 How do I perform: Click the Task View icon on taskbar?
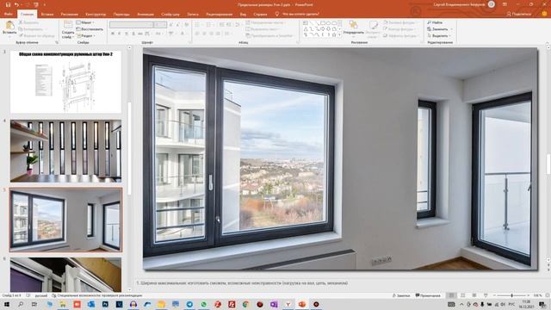(34, 304)
